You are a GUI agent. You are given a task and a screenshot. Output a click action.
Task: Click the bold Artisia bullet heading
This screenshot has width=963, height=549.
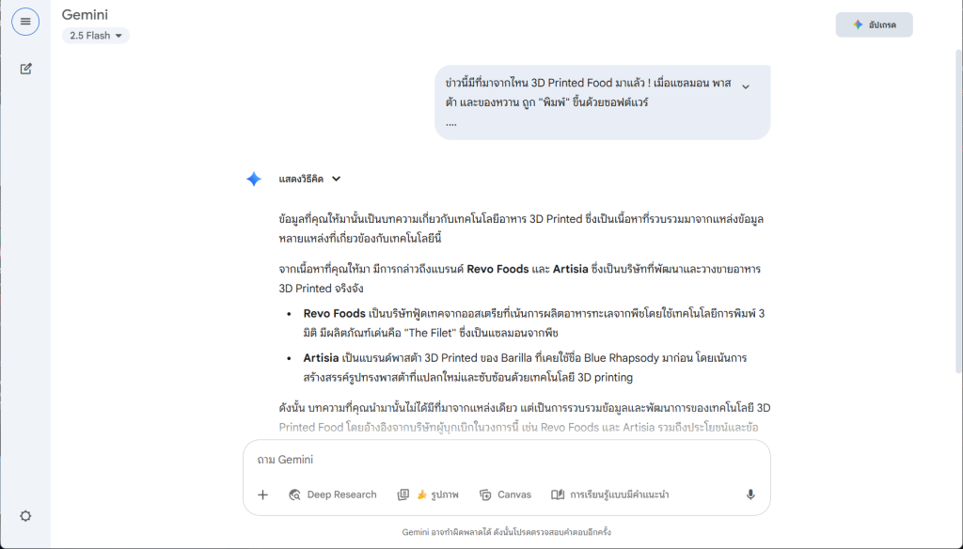322,357
